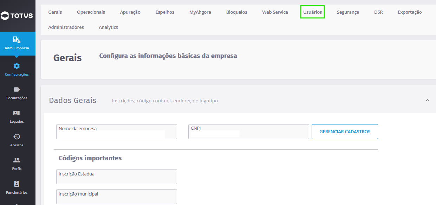Open the Analytics tab
The width and height of the screenshot is (436, 205).
point(108,27)
